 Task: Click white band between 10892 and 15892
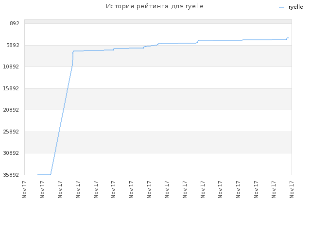pyautogui.click(x=158, y=78)
